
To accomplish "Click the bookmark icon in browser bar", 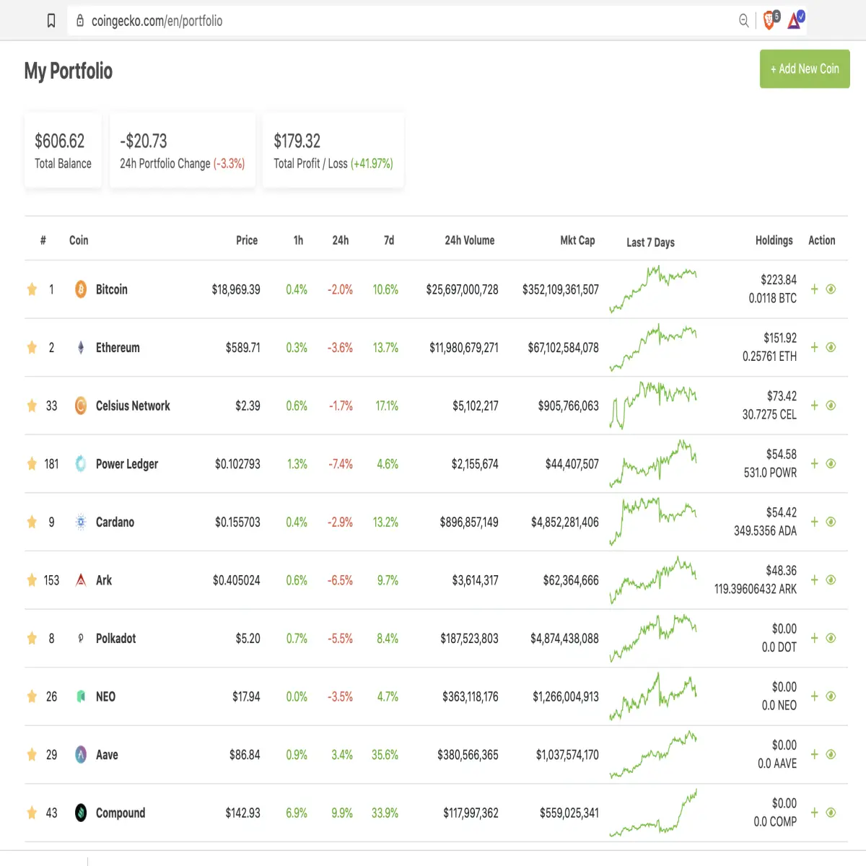I will tap(51, 21).
